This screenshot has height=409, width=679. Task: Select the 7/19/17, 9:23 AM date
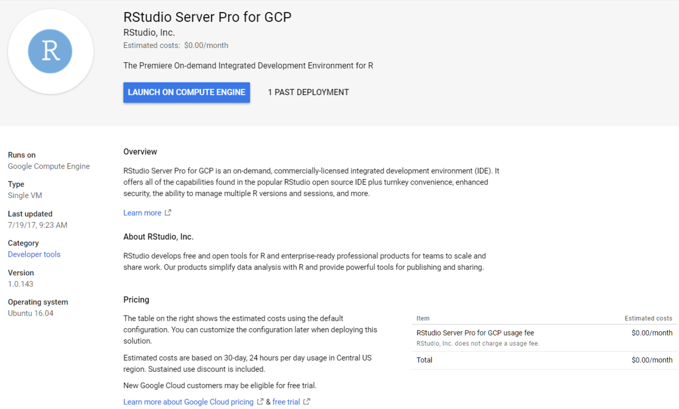coord(38,225)
